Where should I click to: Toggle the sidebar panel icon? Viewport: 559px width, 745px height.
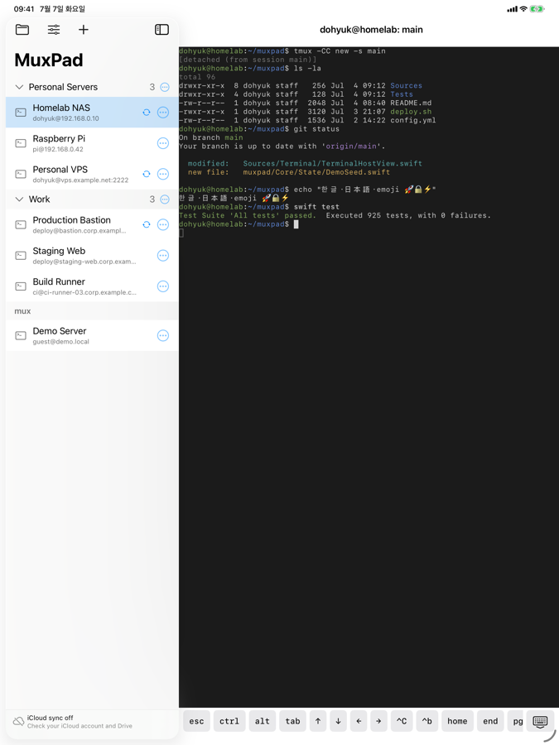161,30
